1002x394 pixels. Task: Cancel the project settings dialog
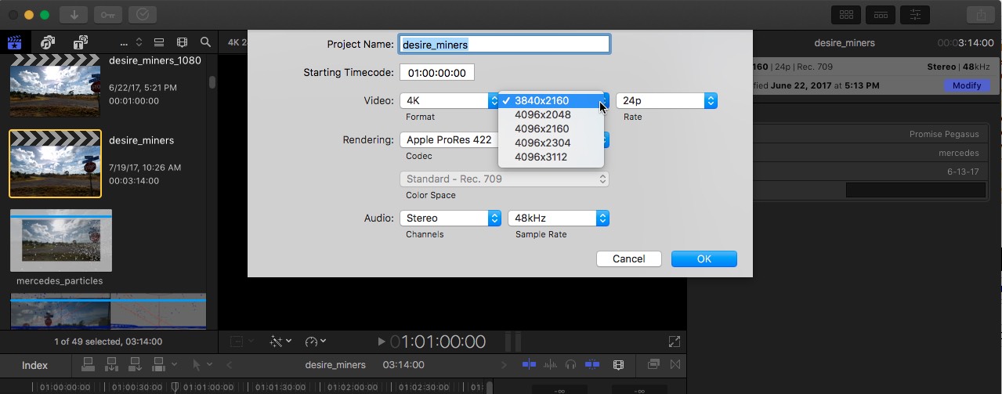pos(628,259)
